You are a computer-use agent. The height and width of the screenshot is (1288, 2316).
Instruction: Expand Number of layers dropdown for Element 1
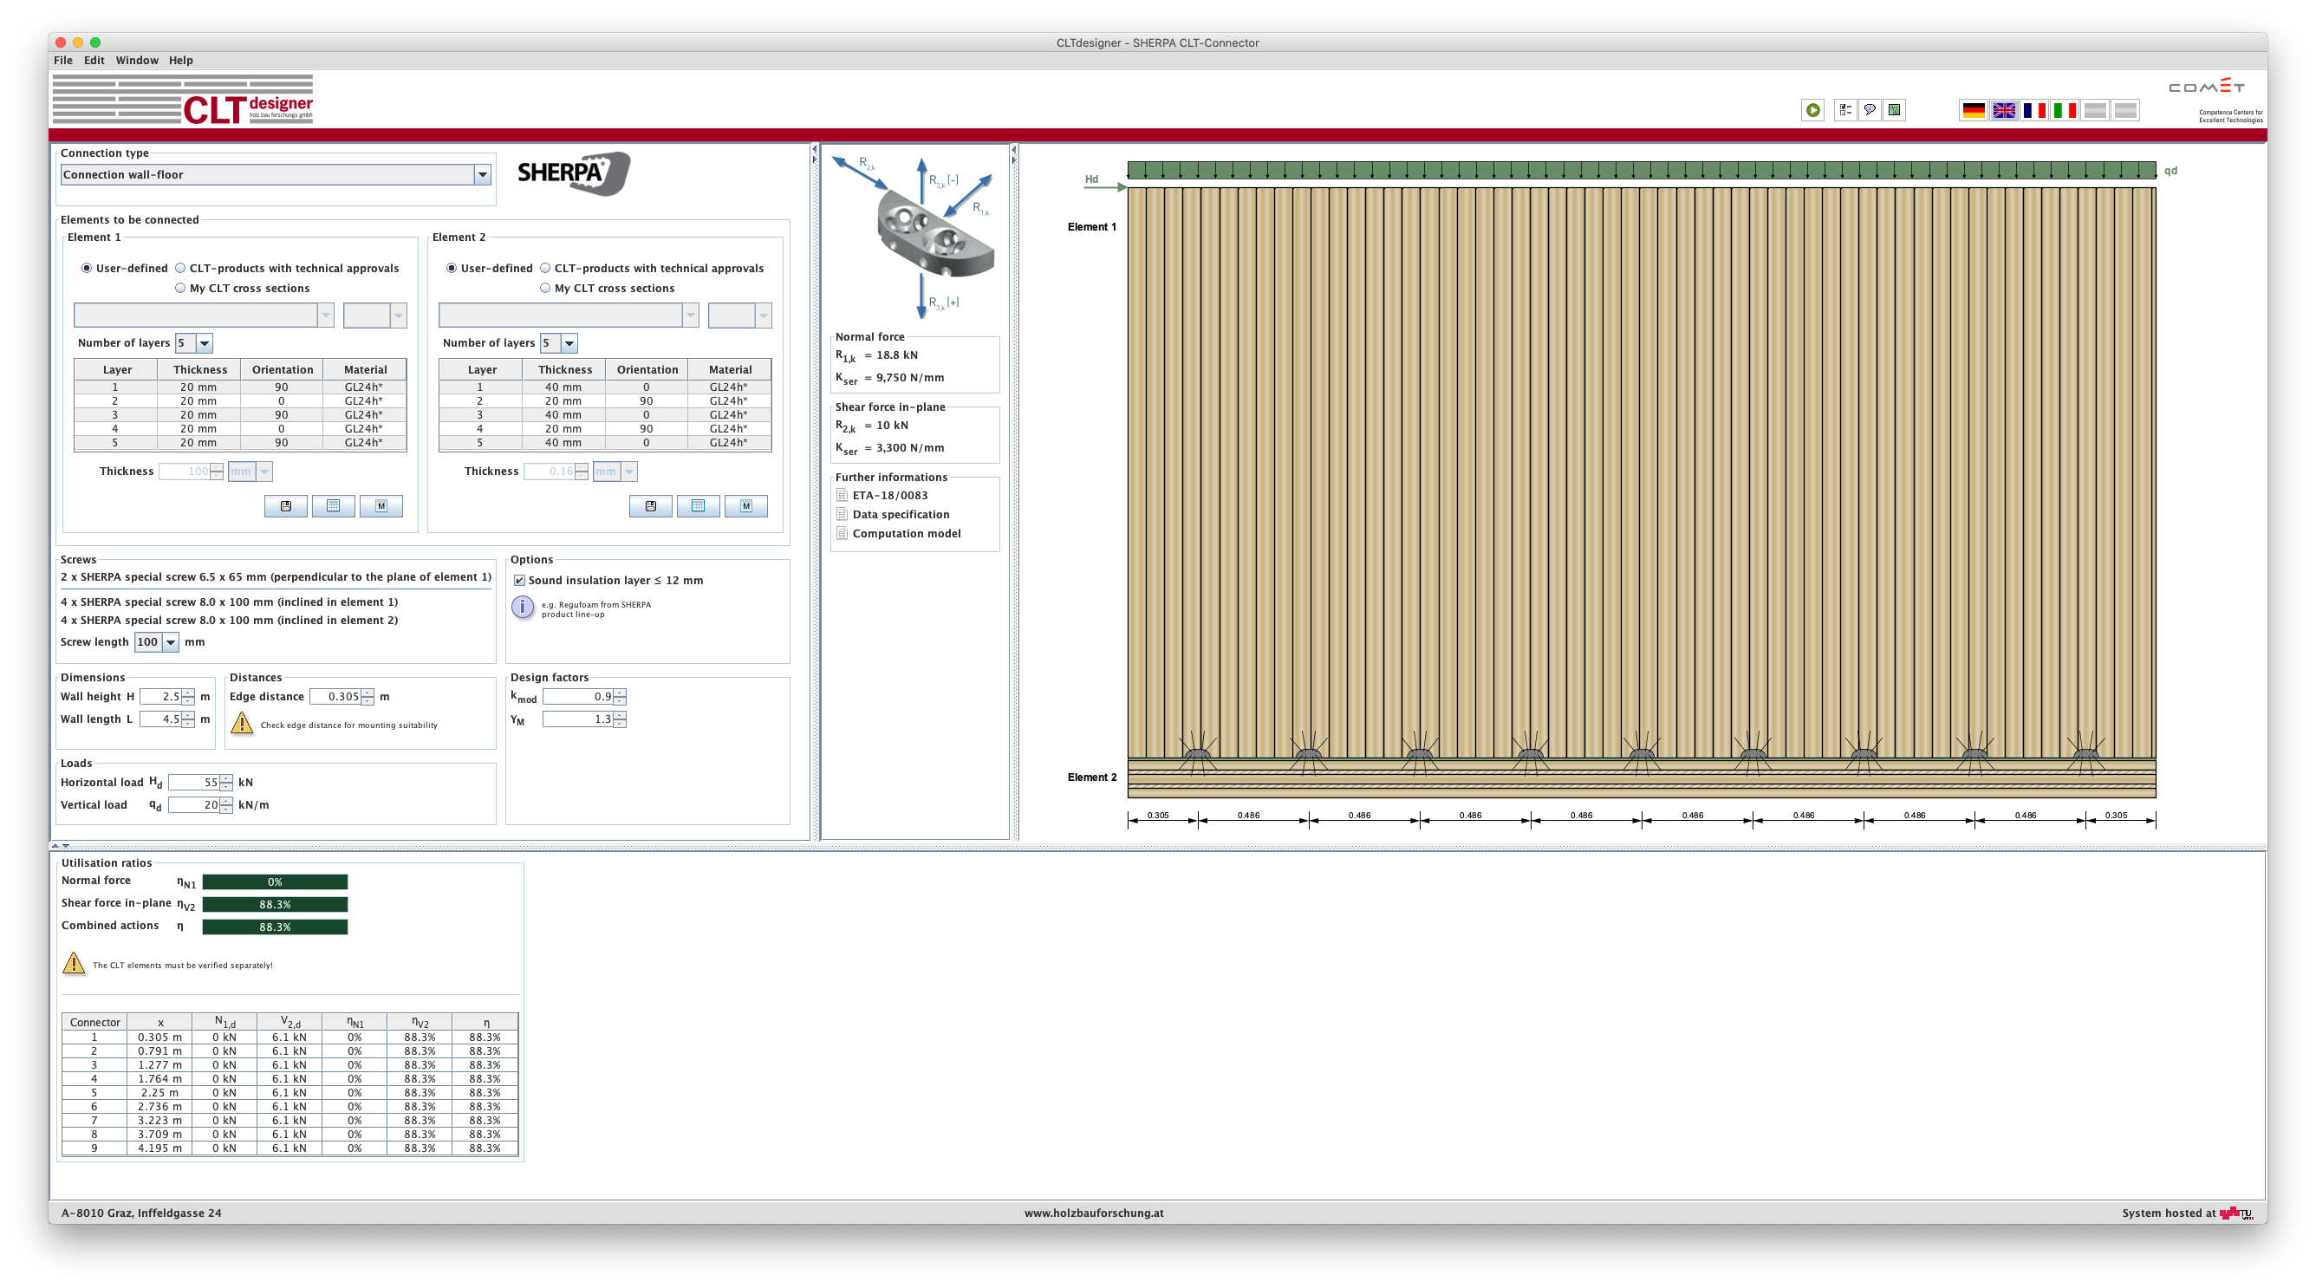(204, 342)
